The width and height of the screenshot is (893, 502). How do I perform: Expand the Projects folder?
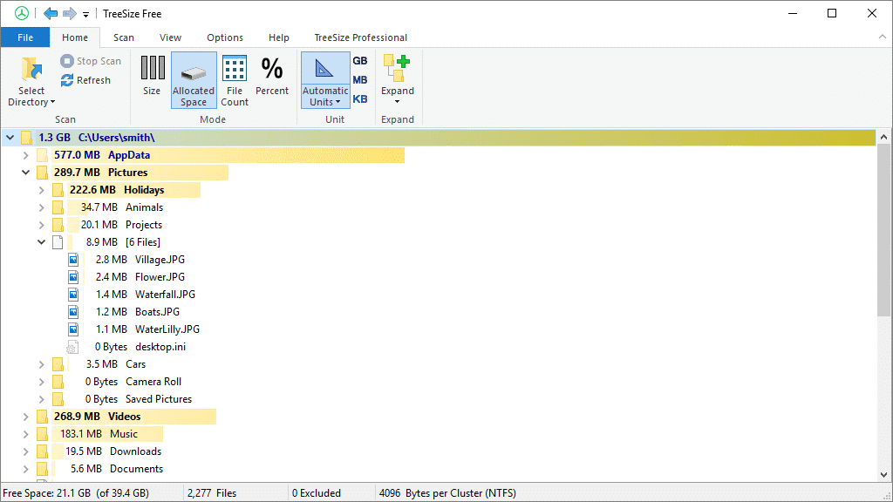pyautogui.click(x=41, y=225)
